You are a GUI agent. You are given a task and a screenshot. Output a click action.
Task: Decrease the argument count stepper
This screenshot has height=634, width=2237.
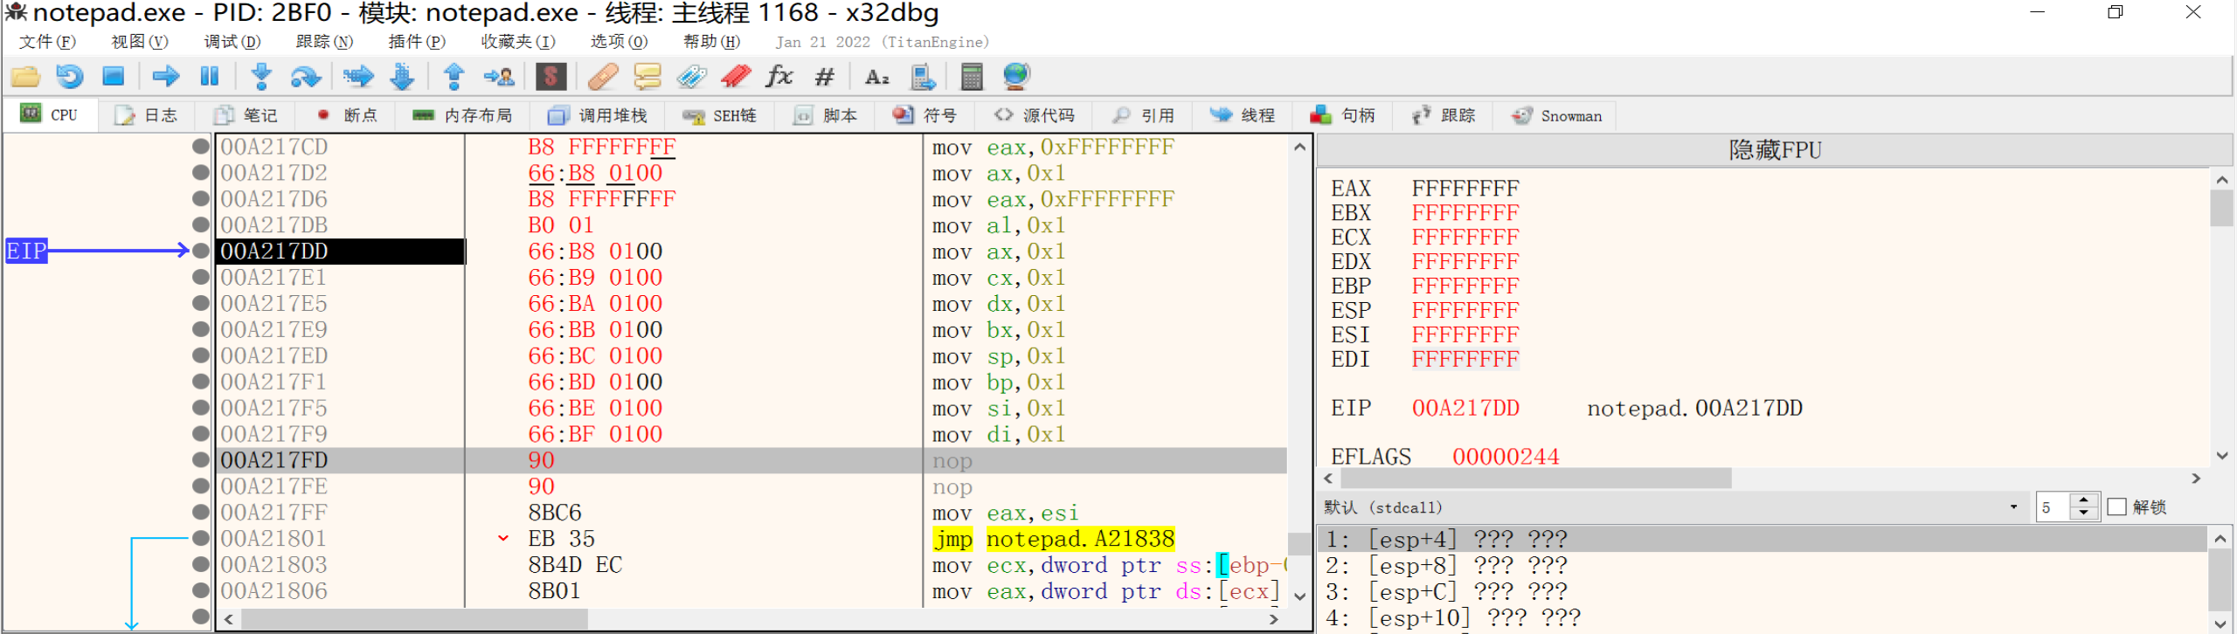point(2084,513)
